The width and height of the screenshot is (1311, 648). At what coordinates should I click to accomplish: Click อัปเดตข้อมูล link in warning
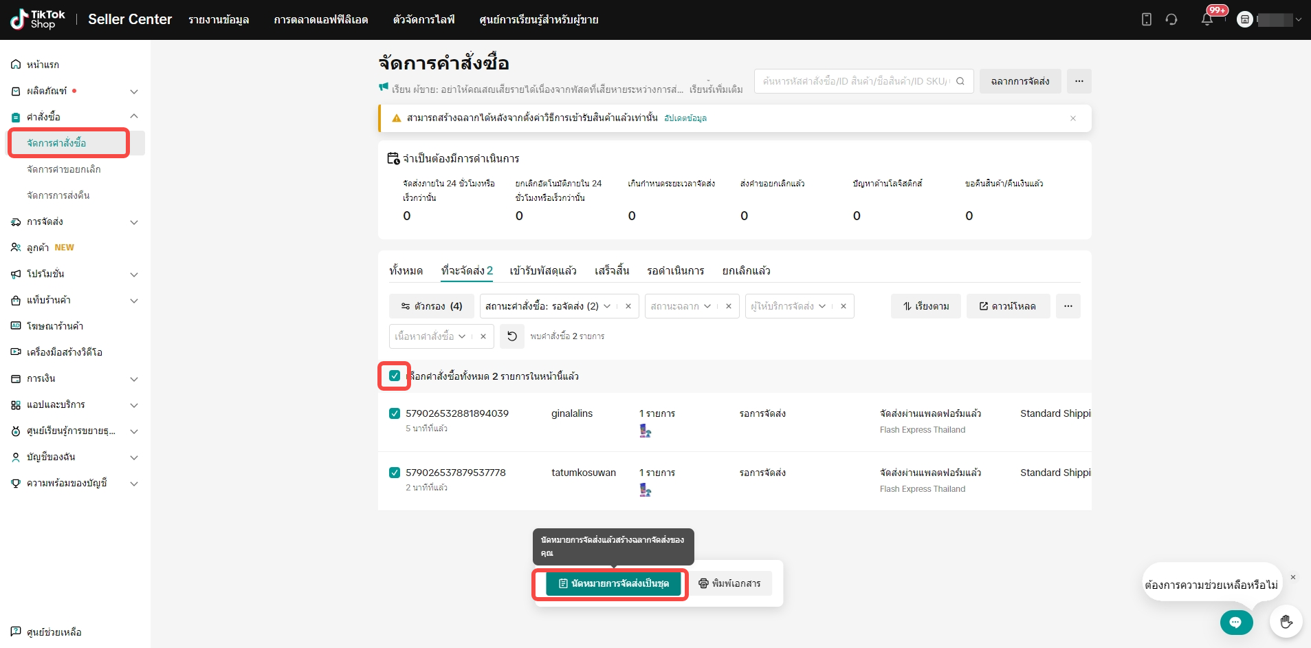(685, 118)
